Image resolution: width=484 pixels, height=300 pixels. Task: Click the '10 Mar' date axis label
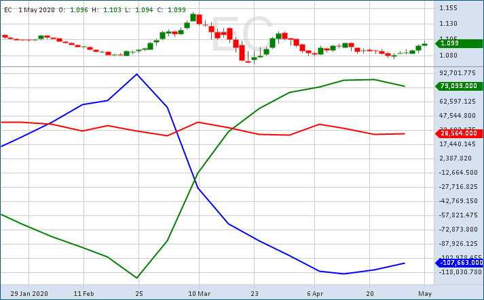(200, 293)
